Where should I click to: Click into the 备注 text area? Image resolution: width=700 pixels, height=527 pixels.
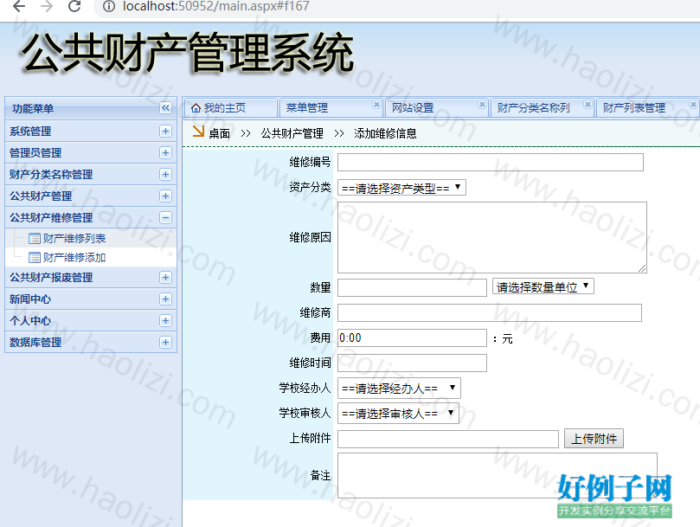tap(498, 476)
